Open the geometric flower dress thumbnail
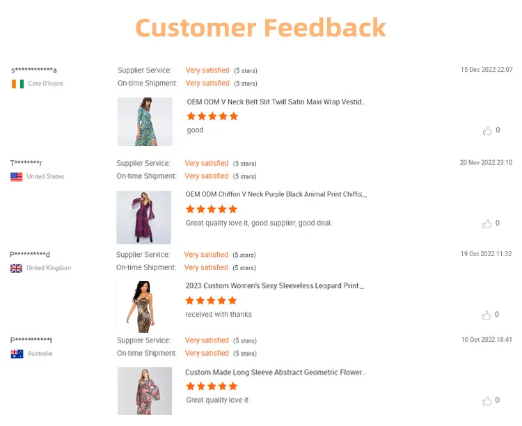522x426 pixels. coord(145,390)
